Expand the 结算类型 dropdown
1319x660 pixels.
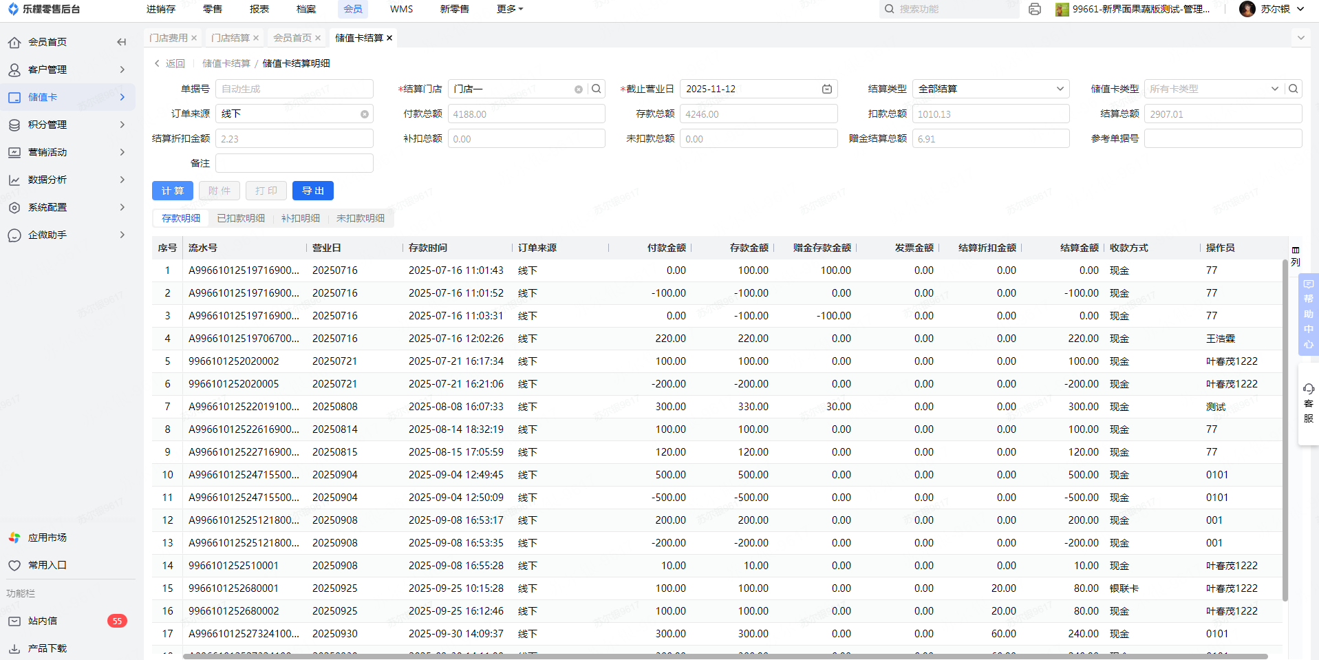coord(991,89)
